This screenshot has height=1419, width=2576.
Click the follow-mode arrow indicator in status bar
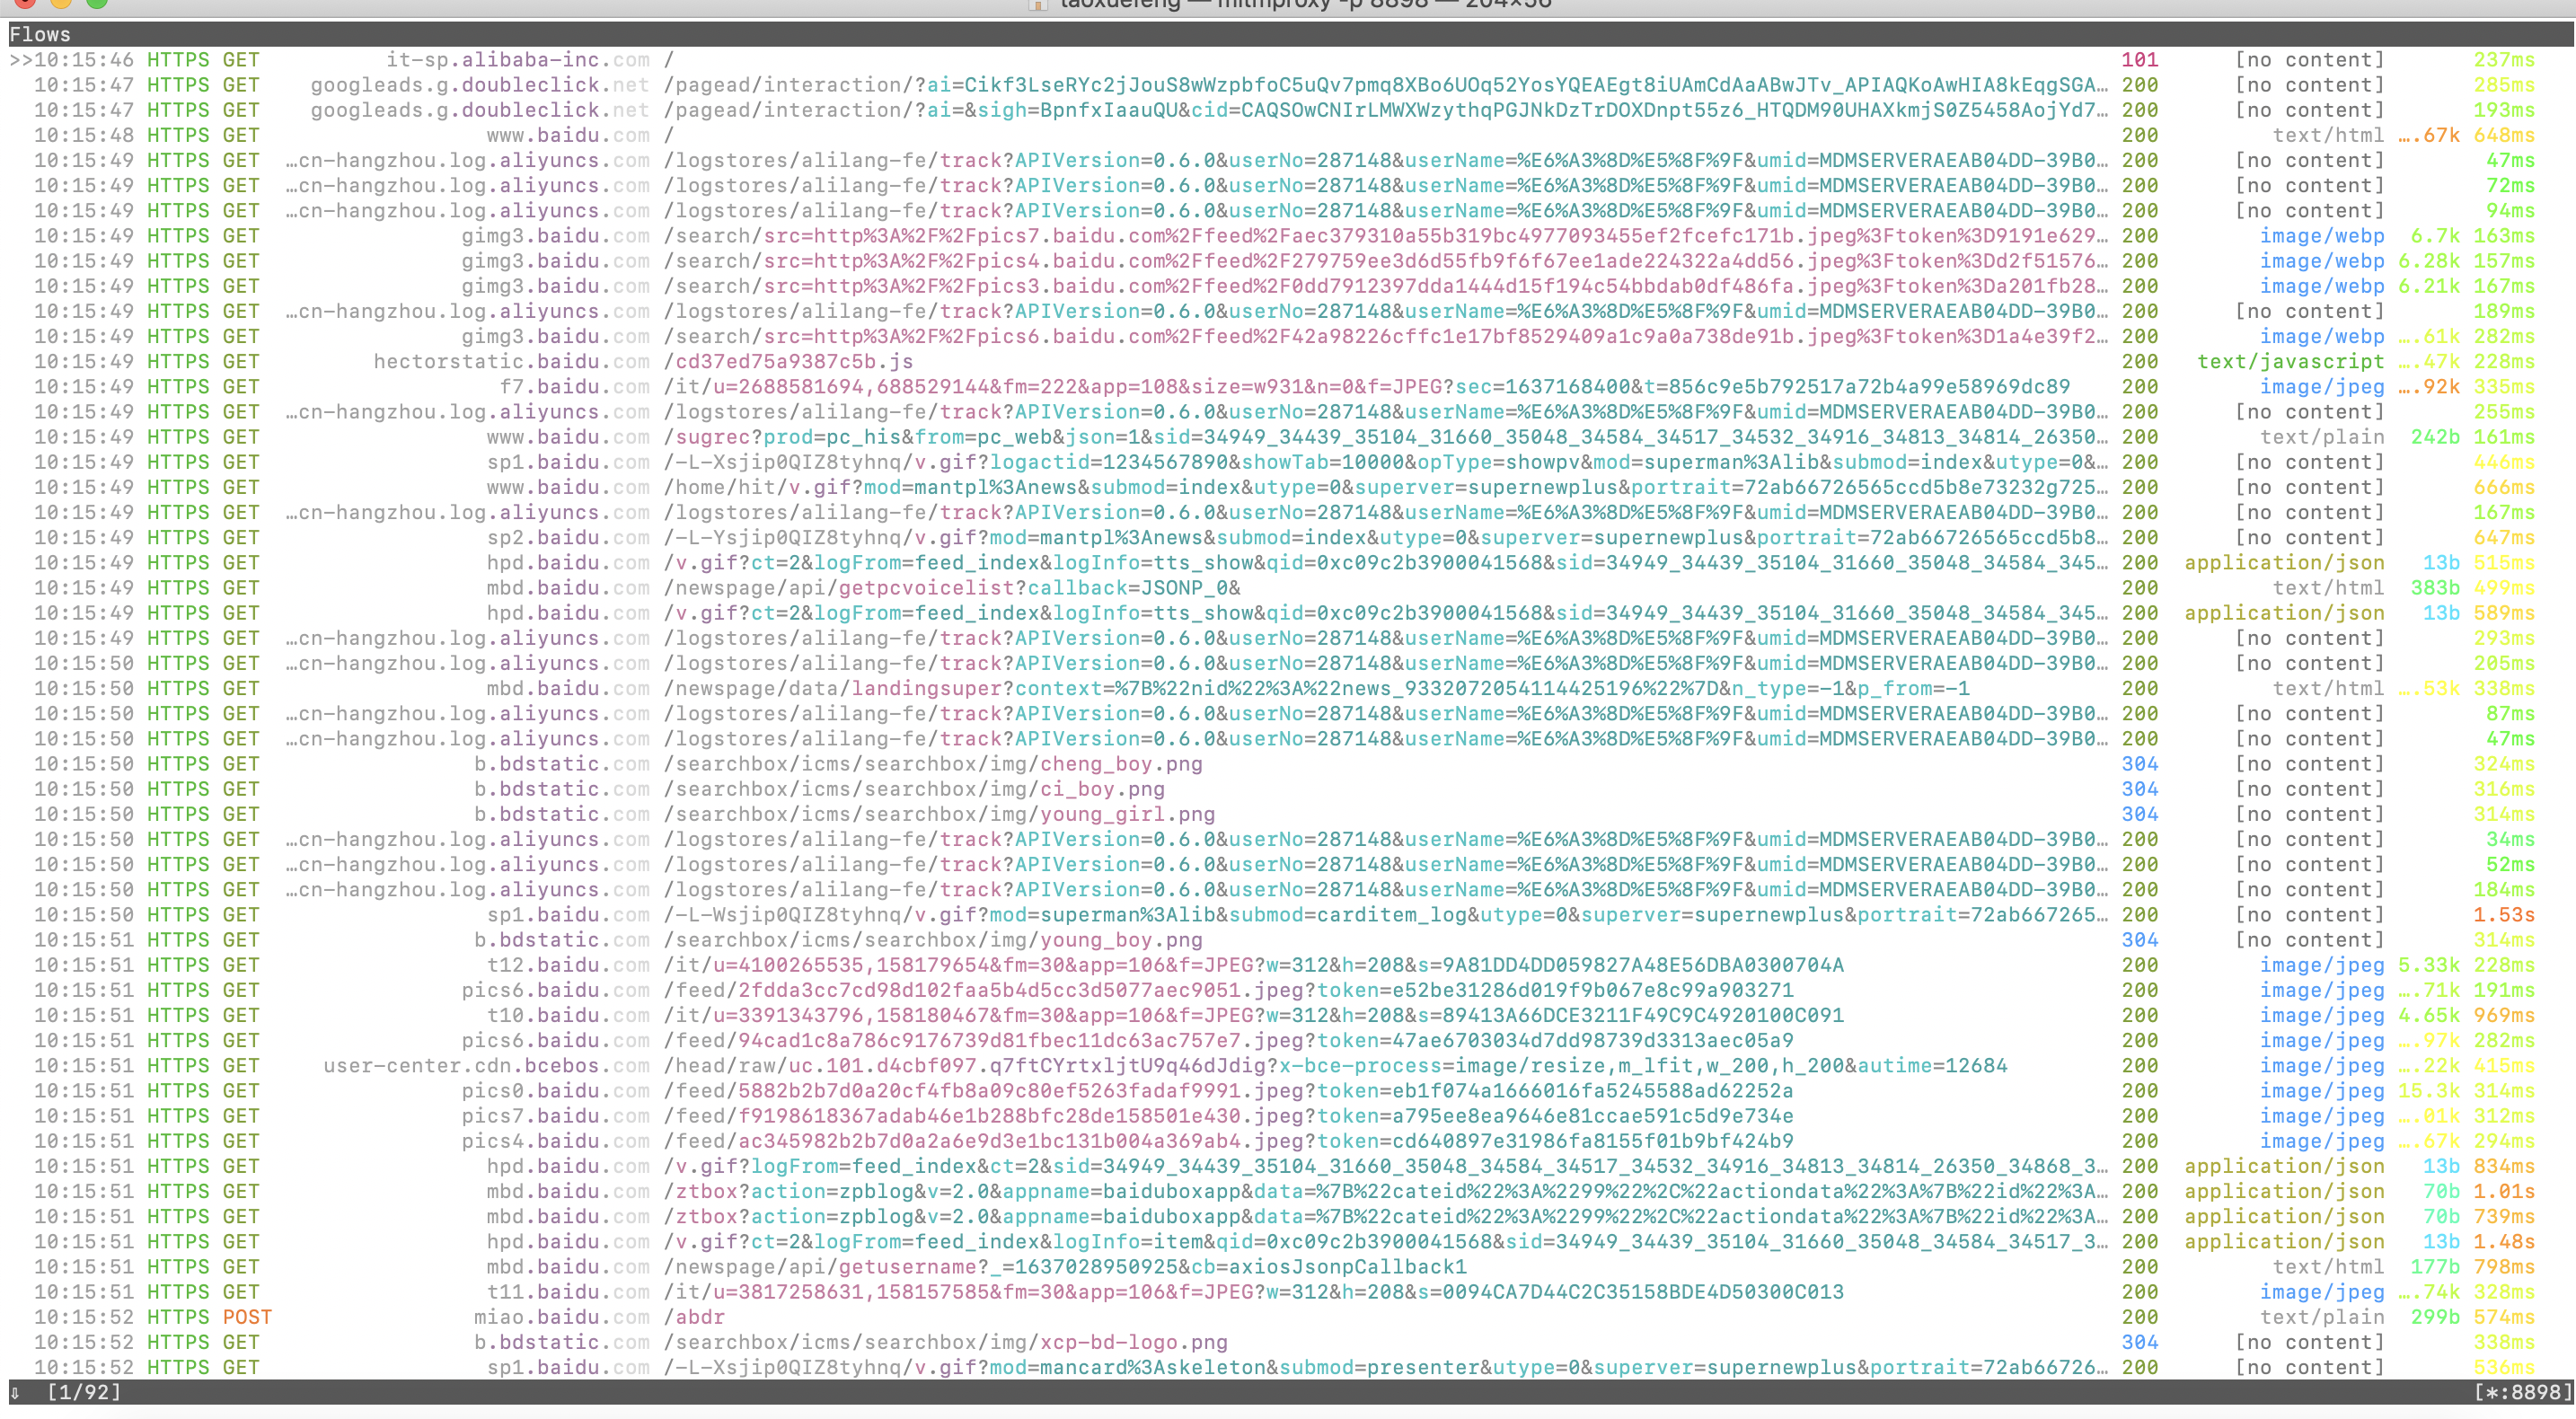pyautogui.click(x=15, y=1392)
